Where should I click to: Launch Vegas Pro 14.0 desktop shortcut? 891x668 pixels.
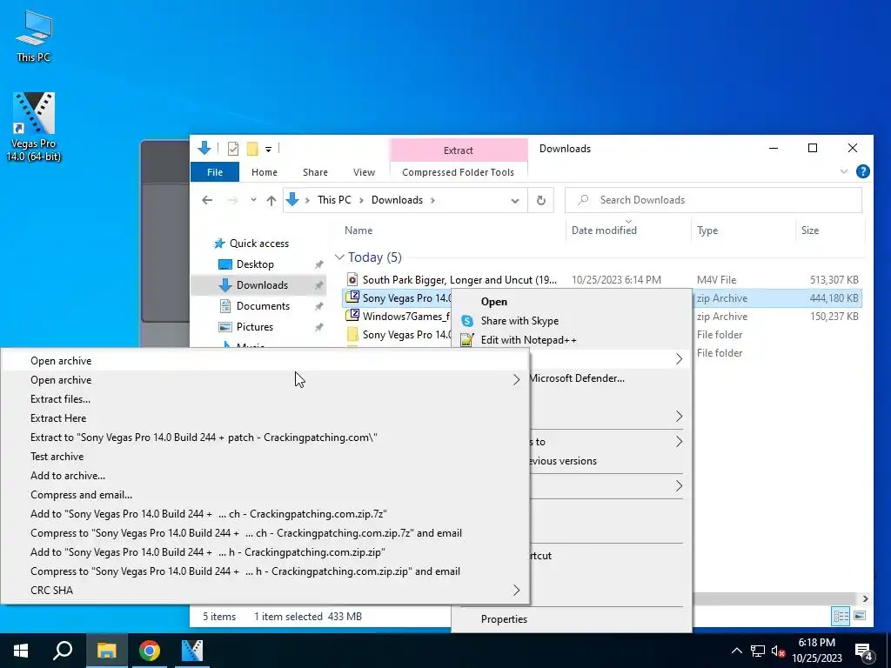(34, 126)
